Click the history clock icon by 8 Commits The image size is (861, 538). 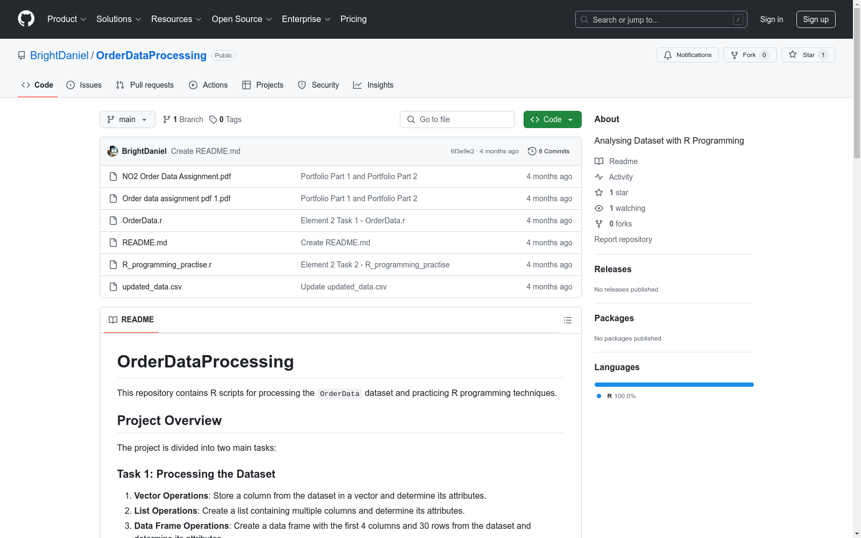click(x=532, y=151)
